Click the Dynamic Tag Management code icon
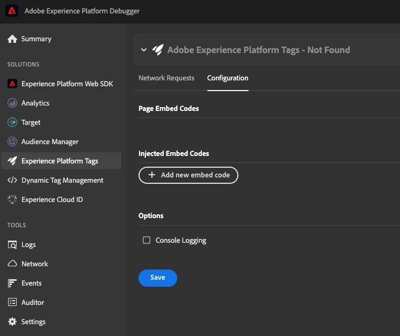The image size is (400, 336). point(12,180)
